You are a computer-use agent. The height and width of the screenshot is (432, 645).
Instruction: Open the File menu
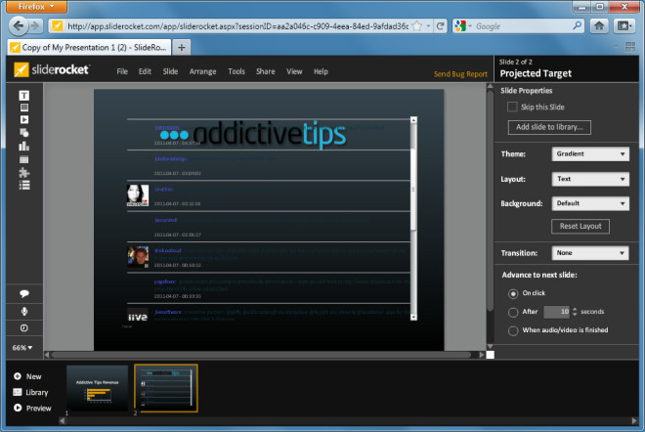click(122, 71)
